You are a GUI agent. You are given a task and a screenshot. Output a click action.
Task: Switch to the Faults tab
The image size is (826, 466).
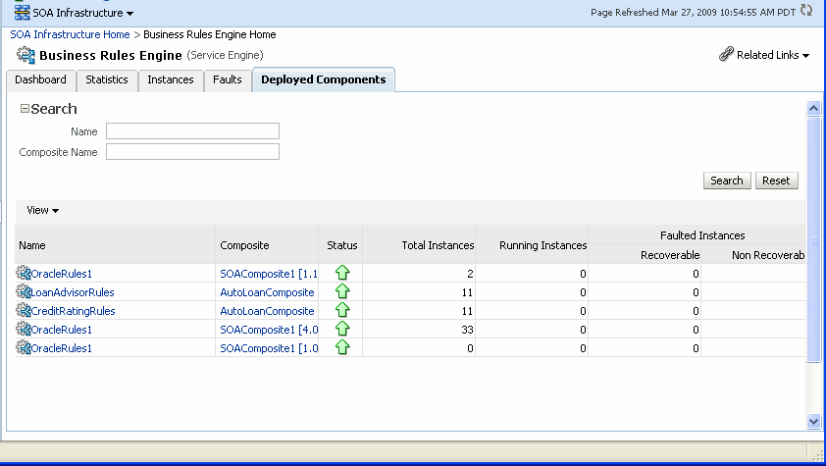[x=227, y=79]
